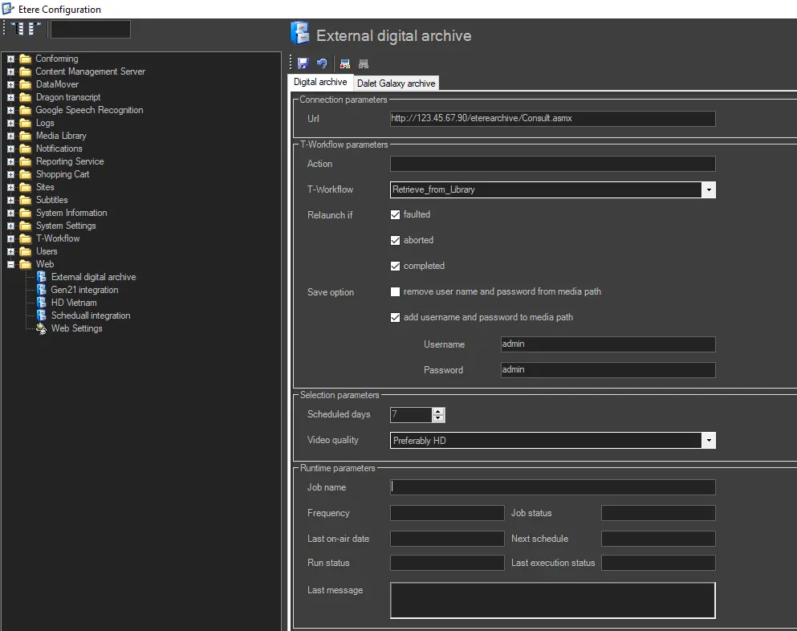797x631 pixels.
Task: Select the Gen21 integration item
Action: pyautogui.click(x=84, y=290)
